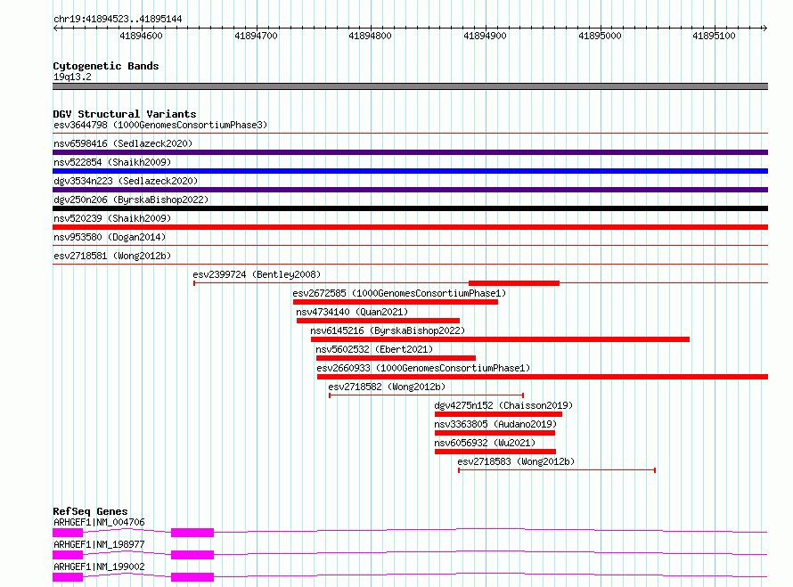Open the RefSeq Genes track heading

(90, 511)
